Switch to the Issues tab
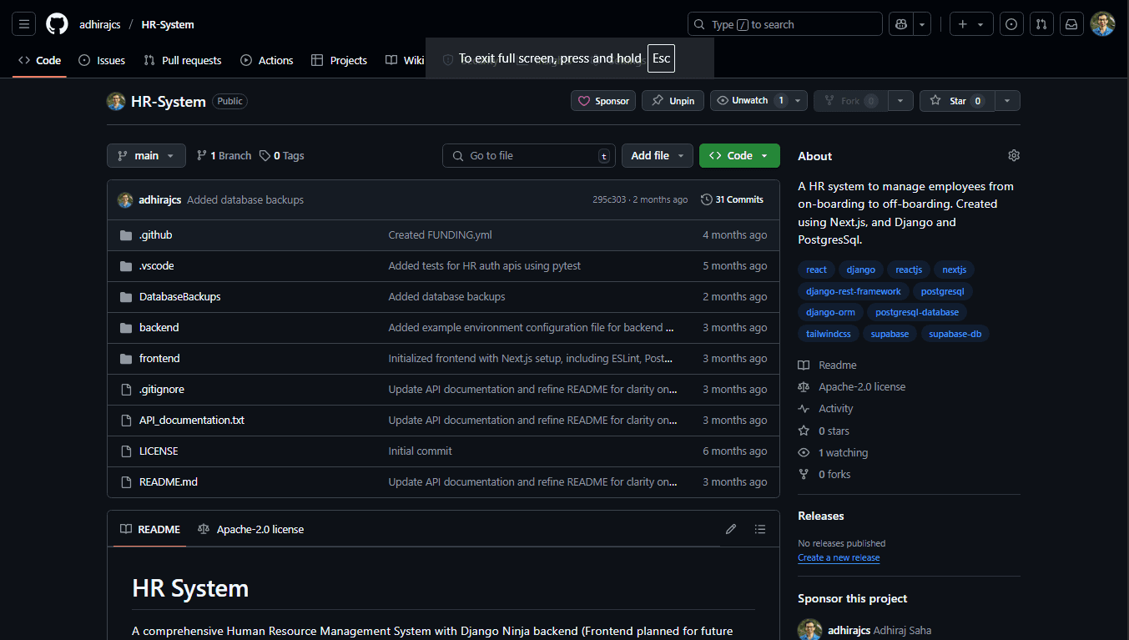 click(102, 60)
